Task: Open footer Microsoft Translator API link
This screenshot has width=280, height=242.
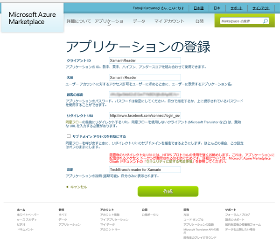Action: (x=201, y=231)
